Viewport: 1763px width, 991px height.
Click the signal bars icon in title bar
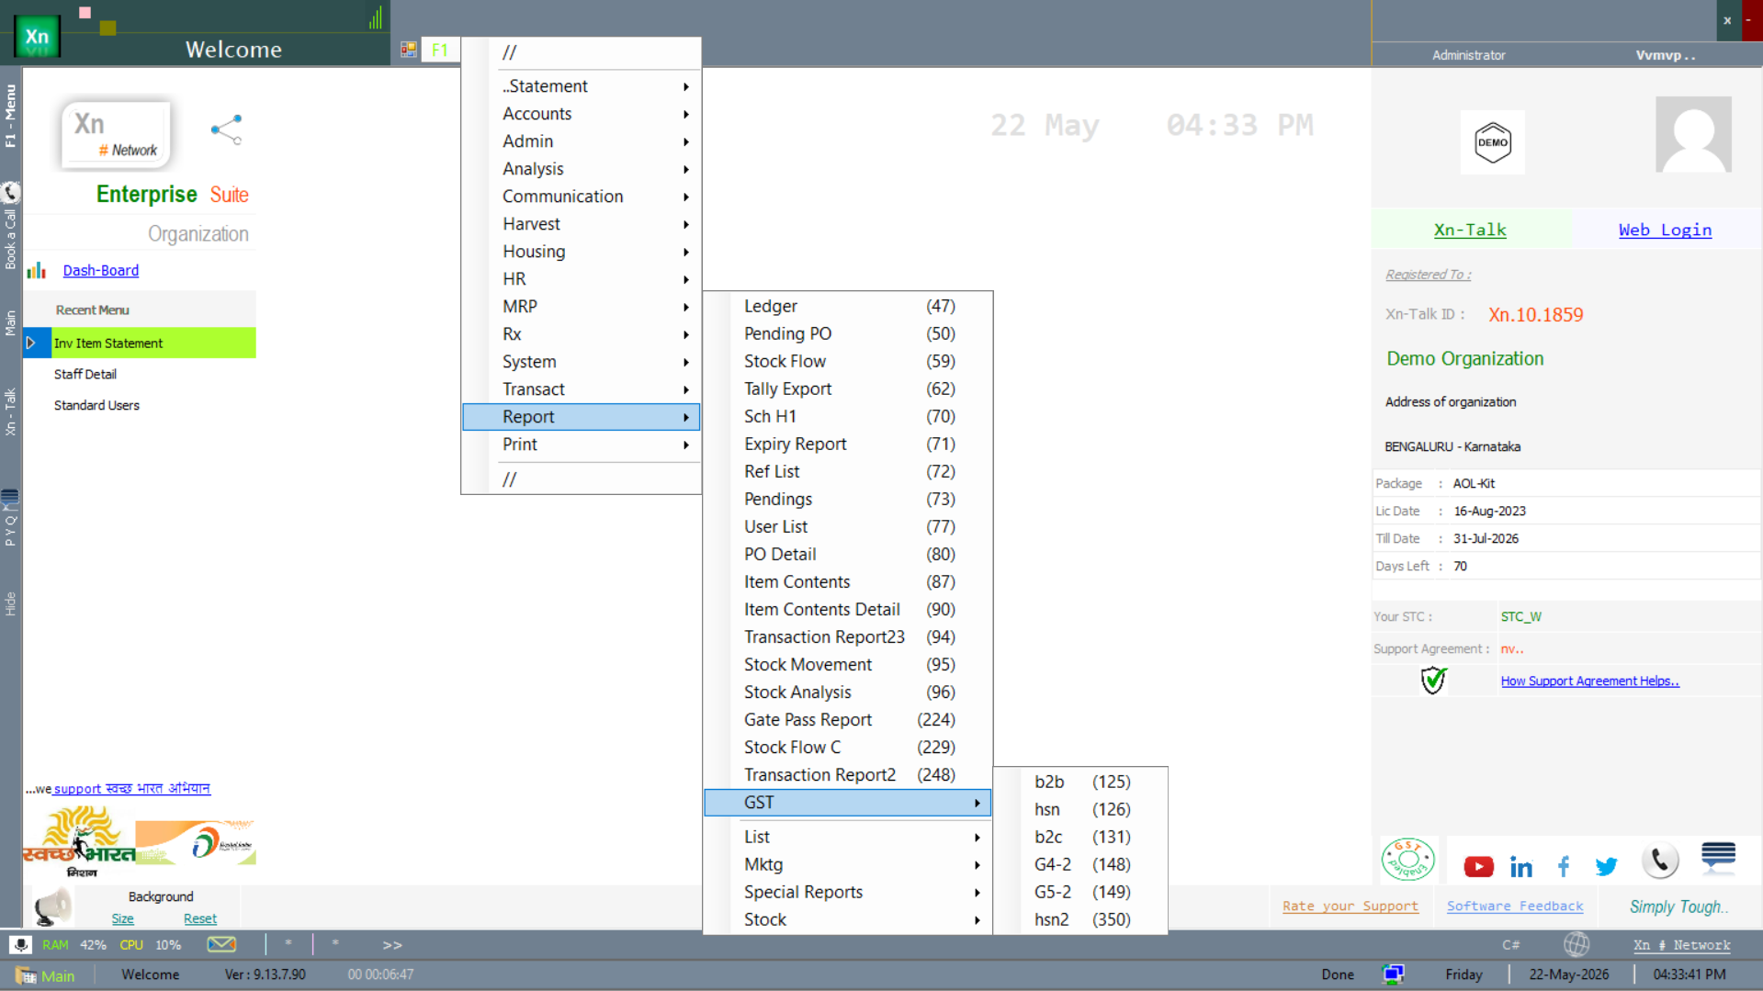[x=376, y=17]
